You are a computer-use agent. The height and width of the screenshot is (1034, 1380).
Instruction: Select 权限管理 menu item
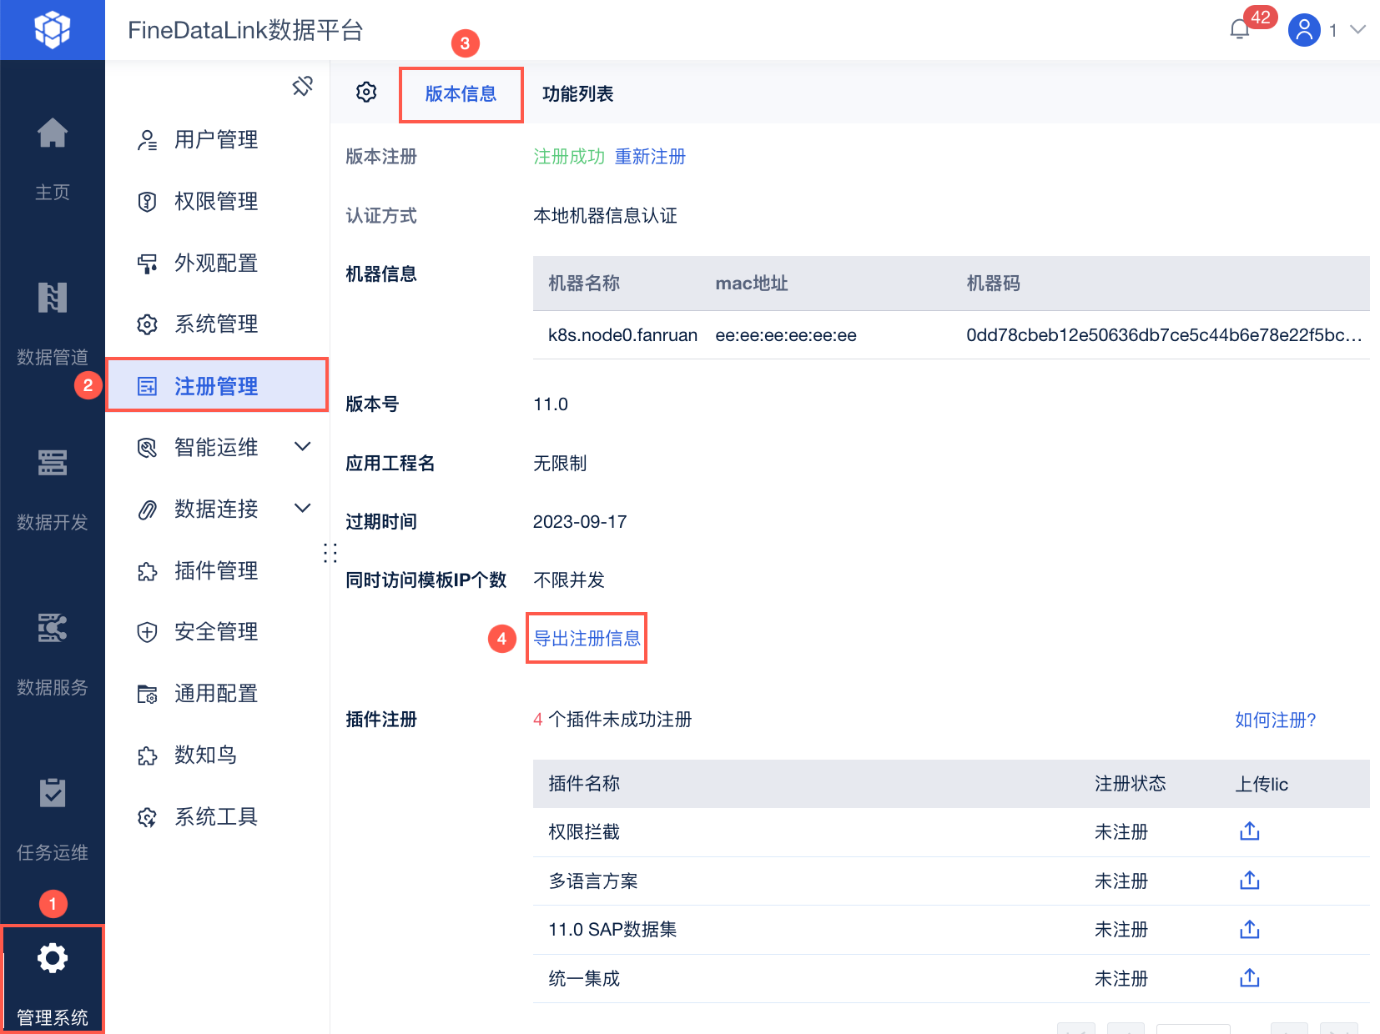coord(217,202)
